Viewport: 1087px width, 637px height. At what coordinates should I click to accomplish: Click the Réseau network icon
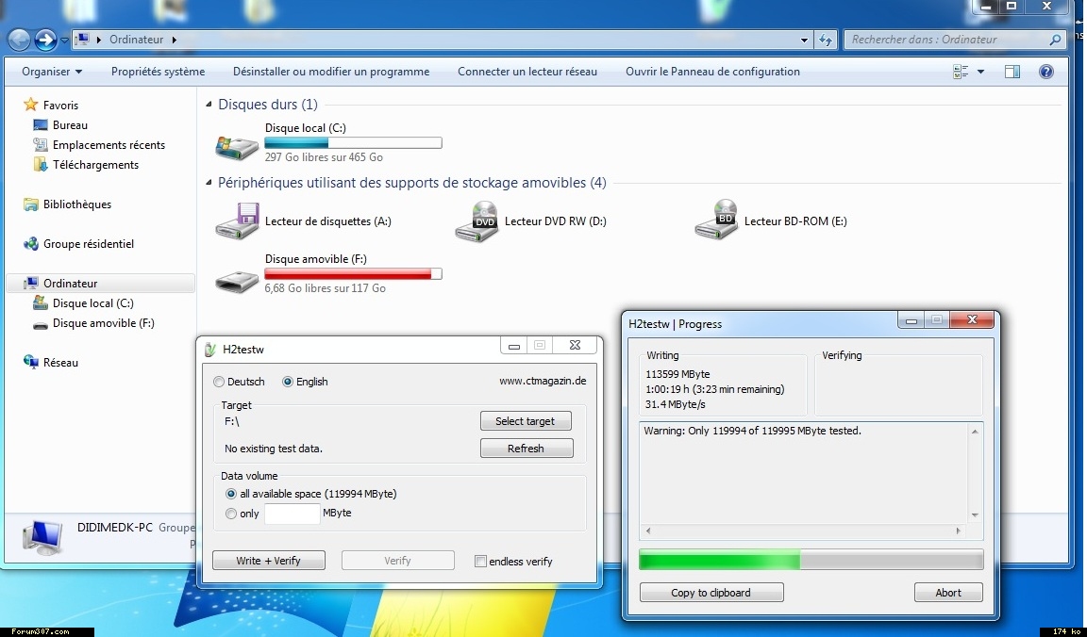point(30,362)
